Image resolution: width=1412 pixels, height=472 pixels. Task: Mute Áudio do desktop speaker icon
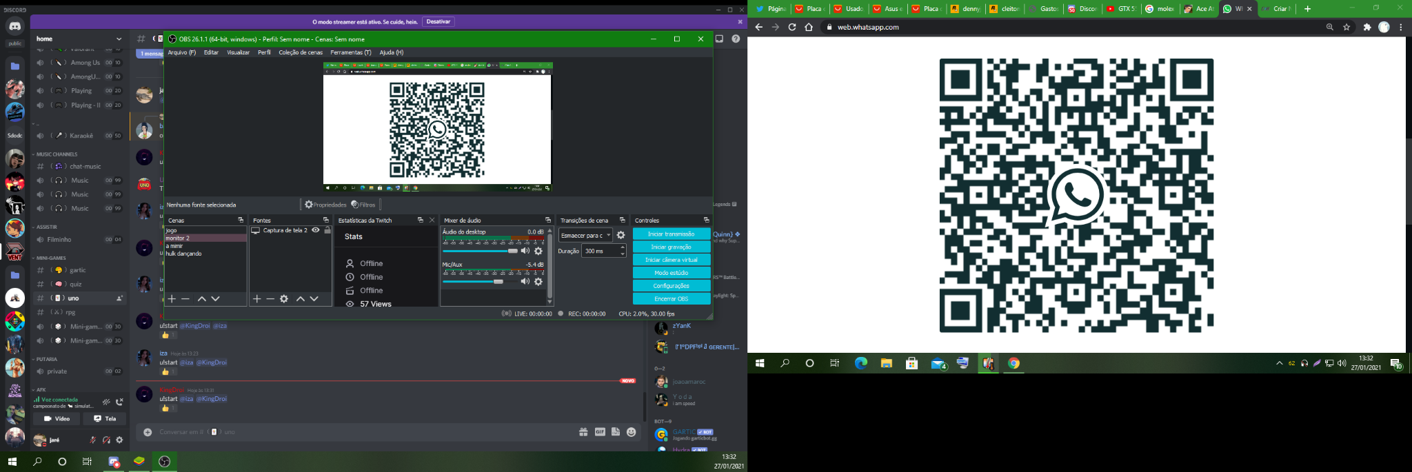point(525,251)
